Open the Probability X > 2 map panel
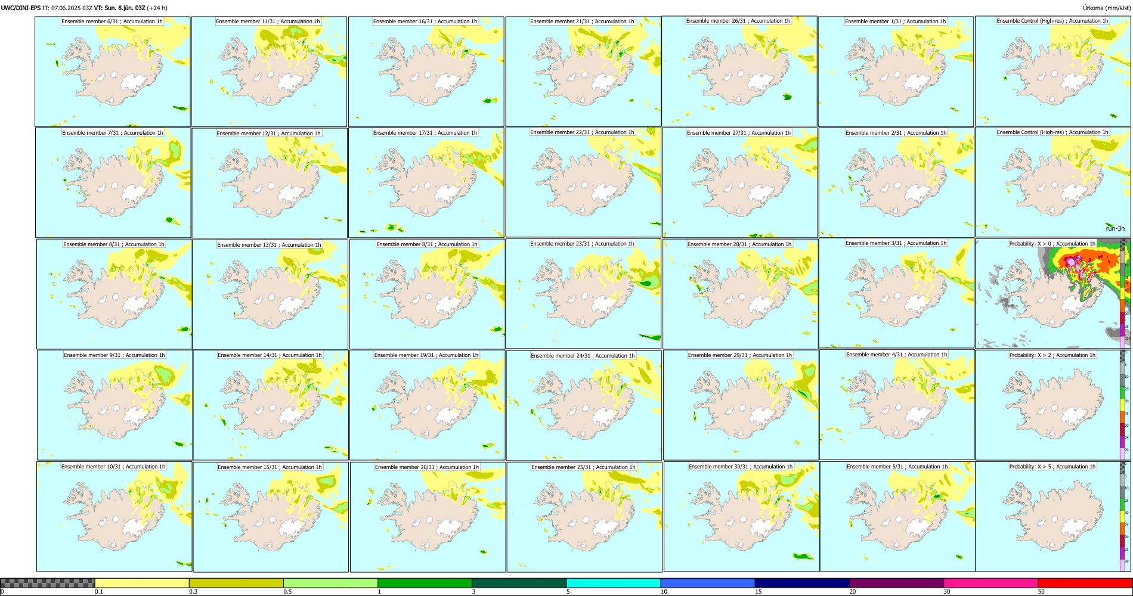 point(1053,405)
